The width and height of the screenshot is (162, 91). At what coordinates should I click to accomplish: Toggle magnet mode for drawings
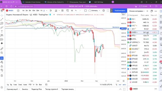(2, 58)
